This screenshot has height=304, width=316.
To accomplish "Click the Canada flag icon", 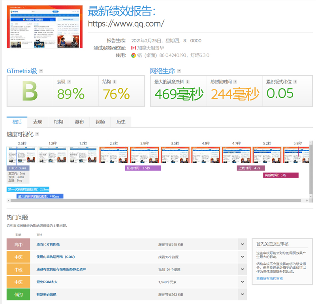I will (134, 48).
